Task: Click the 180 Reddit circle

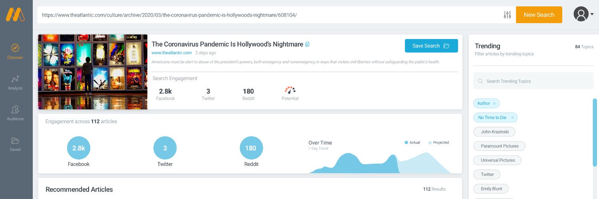Action: pos(251,148)
